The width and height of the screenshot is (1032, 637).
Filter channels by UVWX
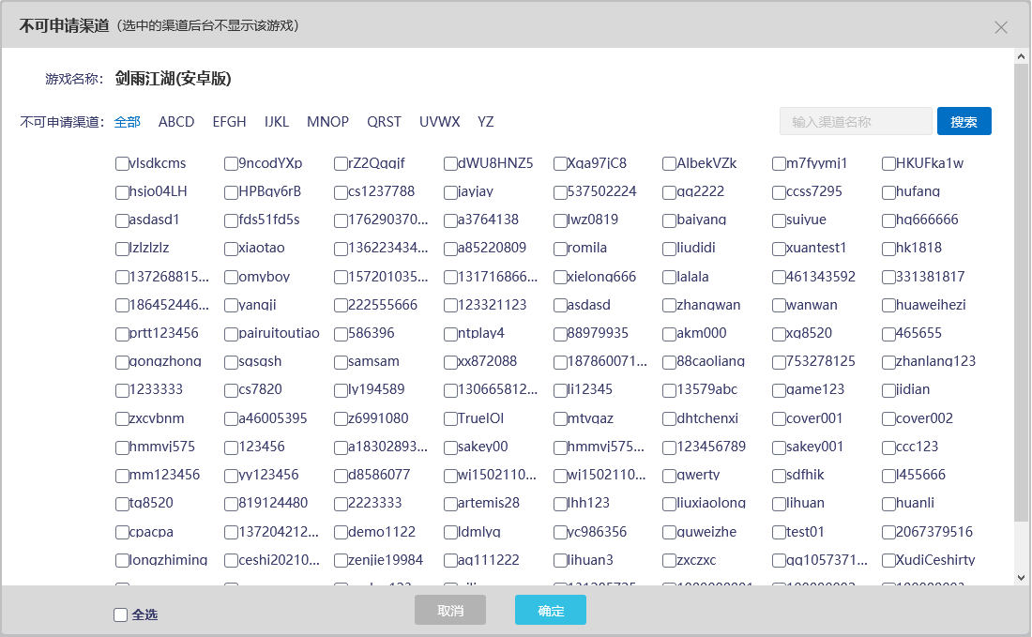[x=440, y=122]
